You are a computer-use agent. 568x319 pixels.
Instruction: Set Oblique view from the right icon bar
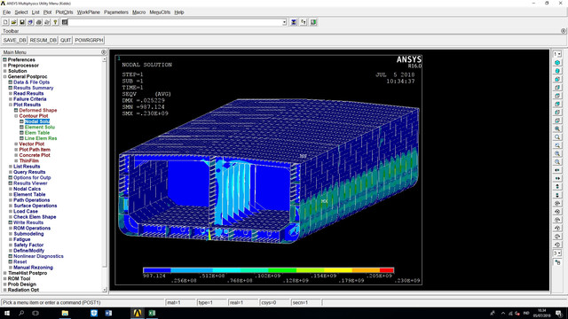[557, 71]
